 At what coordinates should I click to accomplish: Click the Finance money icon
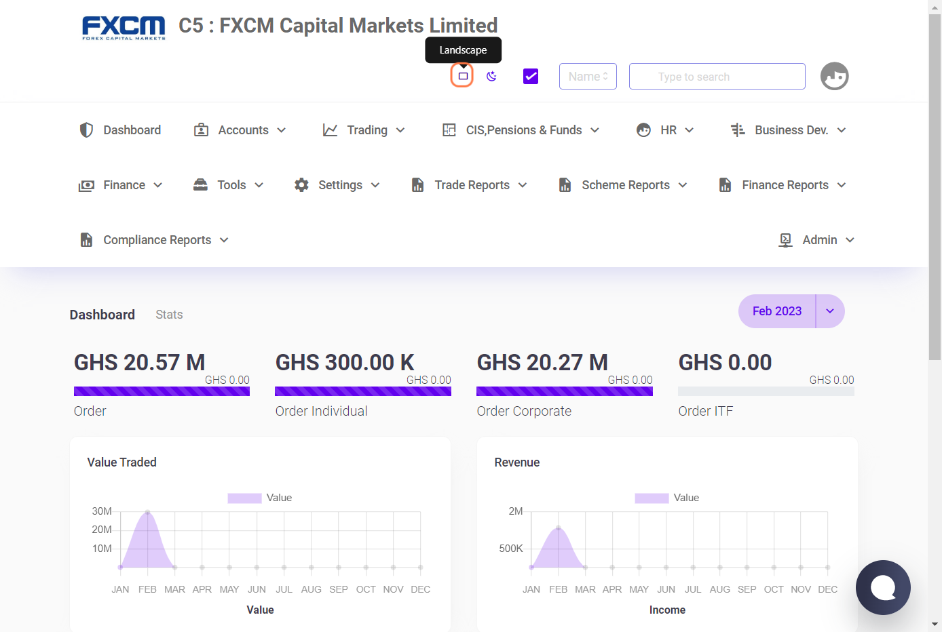(x=86, y=185)
